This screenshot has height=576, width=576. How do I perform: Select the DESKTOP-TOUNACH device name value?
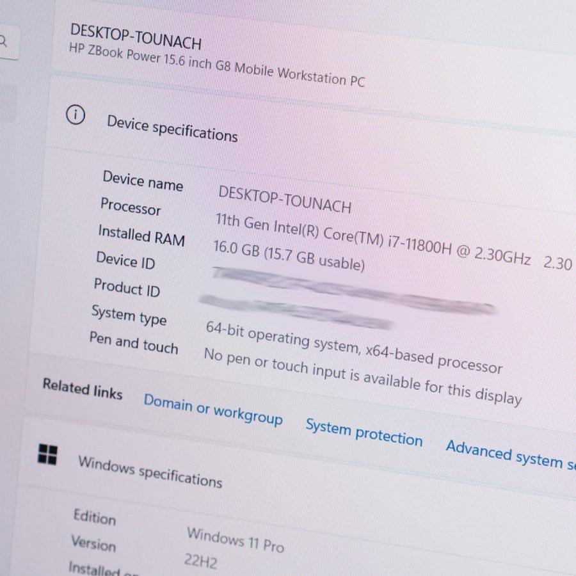pos(285,200)
